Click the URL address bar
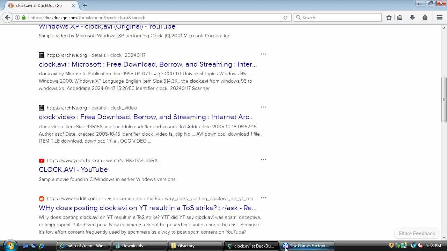The width and height of the screenshot is (447, 251). (154, 17)
